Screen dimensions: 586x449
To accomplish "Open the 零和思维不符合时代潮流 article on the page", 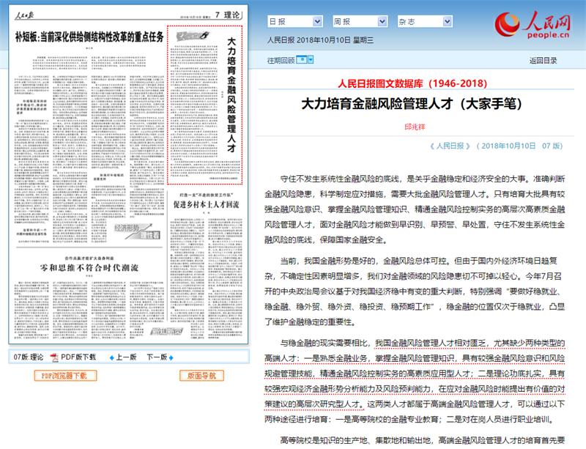I will coord(89,267).
